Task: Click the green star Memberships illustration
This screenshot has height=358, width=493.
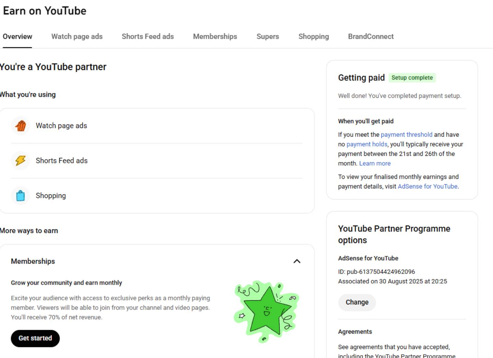Action: (266, 311)
